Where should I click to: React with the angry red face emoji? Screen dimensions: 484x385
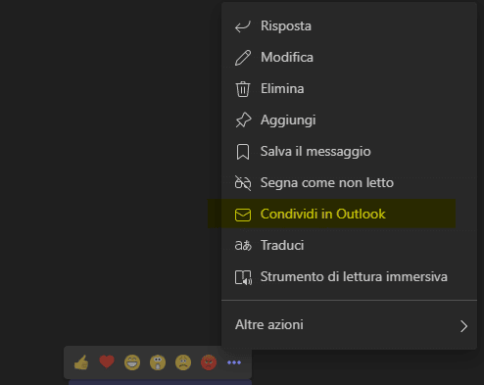[209, 362]
